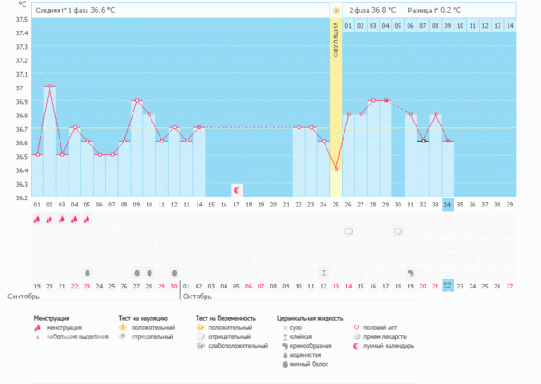Click the 'Средняя t° 1 фаза' header

77,10
